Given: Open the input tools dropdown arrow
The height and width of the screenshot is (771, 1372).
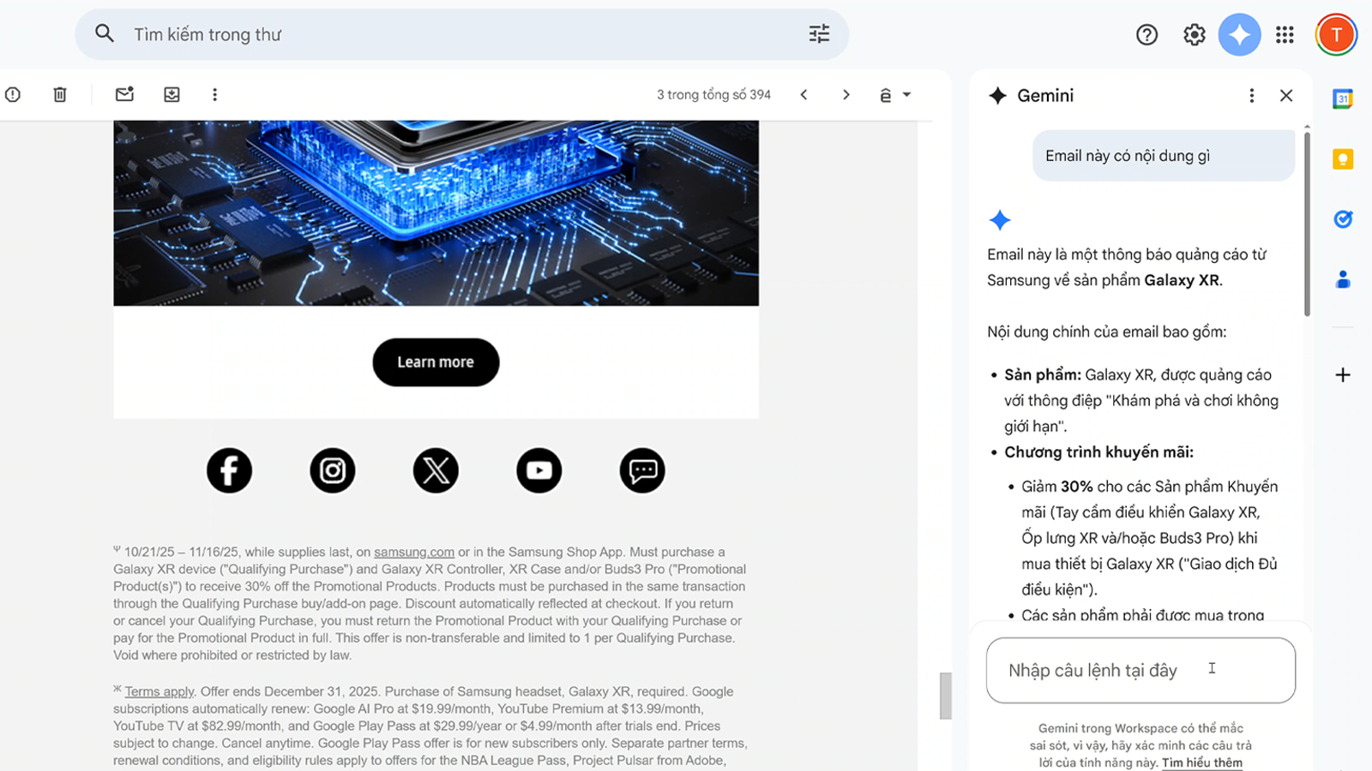Looking at the screenshot, I should [x=907, y=95].
